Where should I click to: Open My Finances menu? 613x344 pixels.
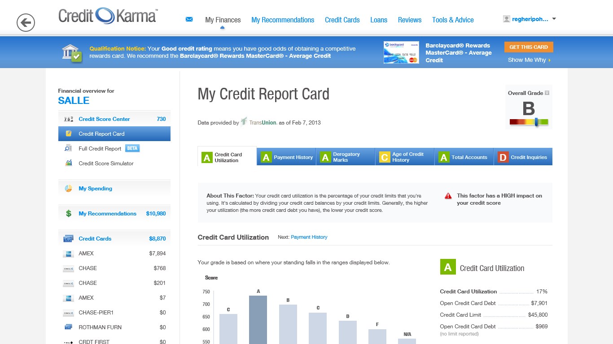(x=223, y=20)
